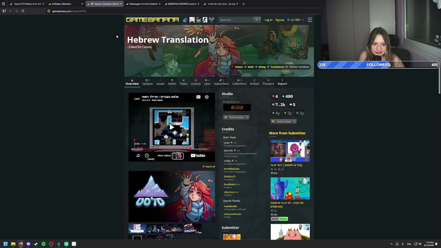
Task: Open the blonde character game shortcut icon
Action: point(192,20)
